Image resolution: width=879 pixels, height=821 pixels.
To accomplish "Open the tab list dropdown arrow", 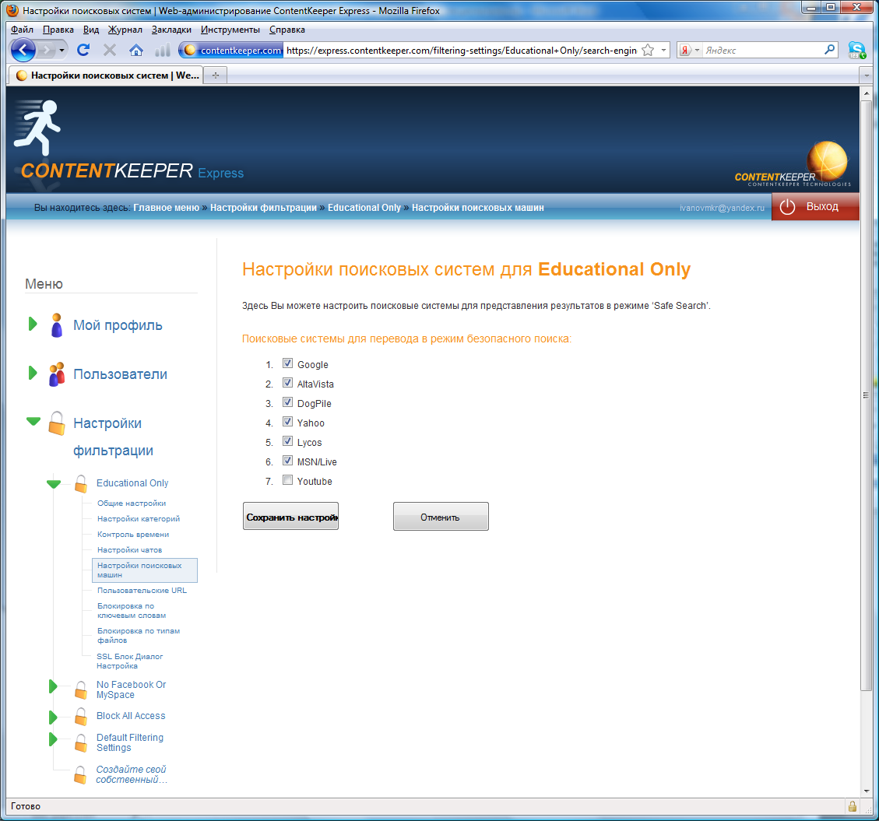I will [867, 75].
